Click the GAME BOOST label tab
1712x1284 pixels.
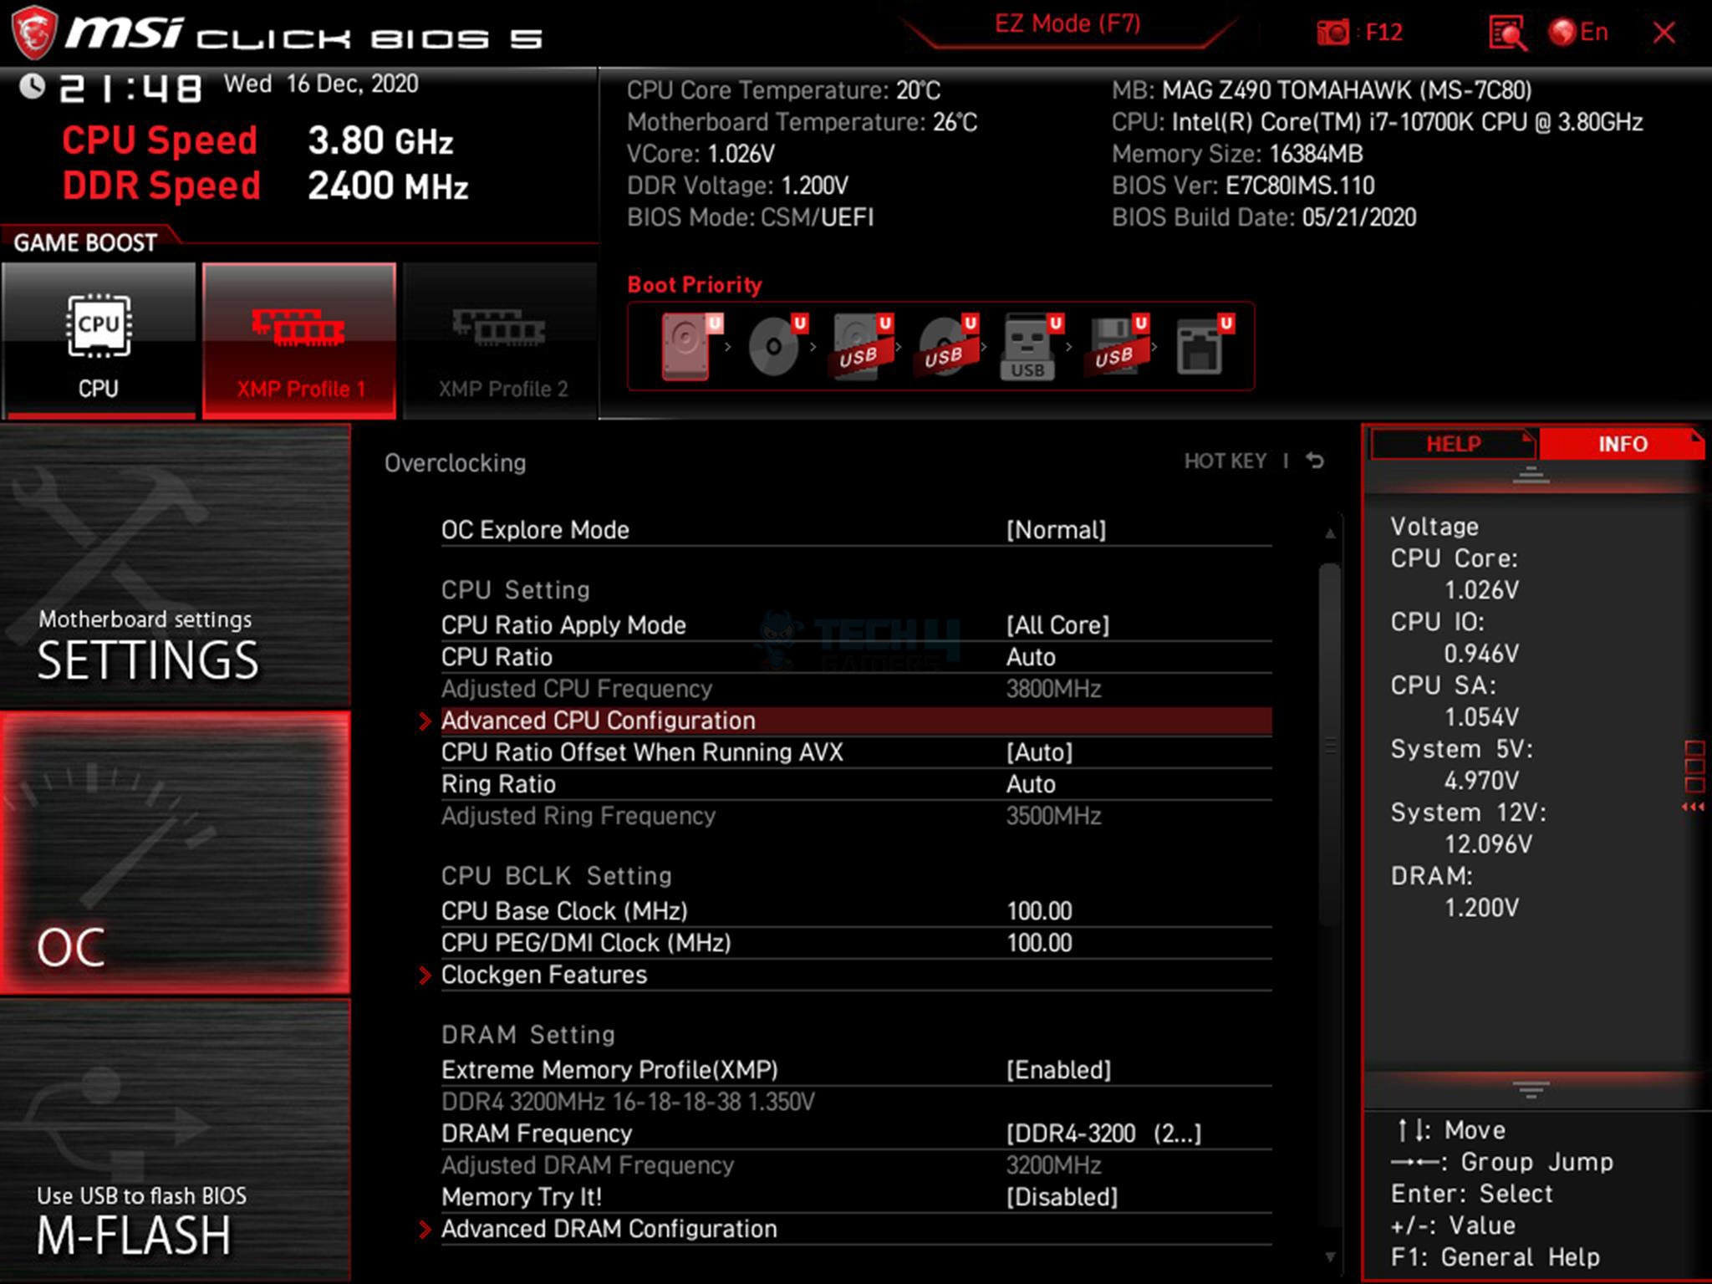pyautogui.click(x=85, y=242)
